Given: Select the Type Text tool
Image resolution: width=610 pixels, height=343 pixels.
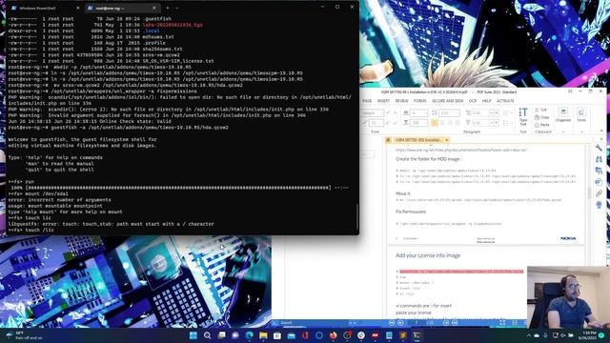Looking at the screenshot, I should (523, 116).
